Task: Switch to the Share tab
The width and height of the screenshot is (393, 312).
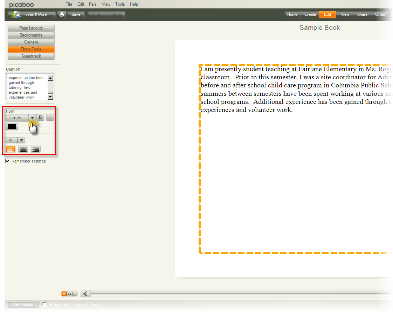Action: pos(362,14)
